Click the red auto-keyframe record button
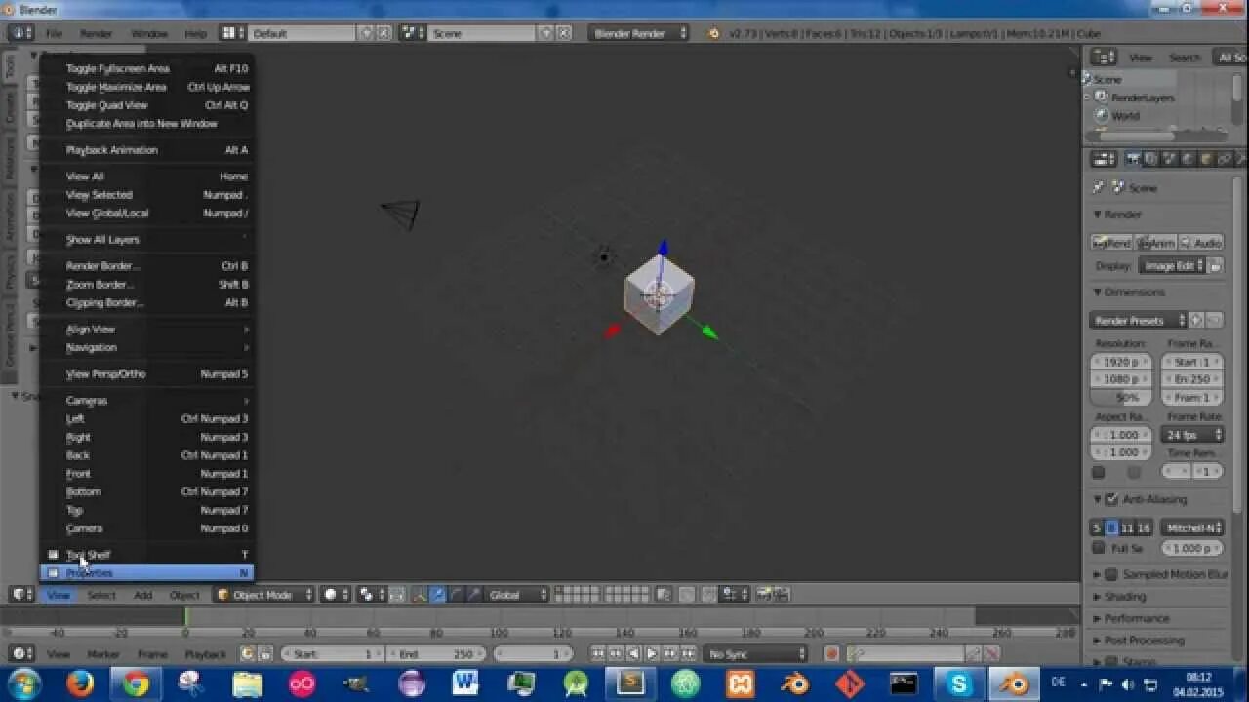1249x702 pixels. 831,654
